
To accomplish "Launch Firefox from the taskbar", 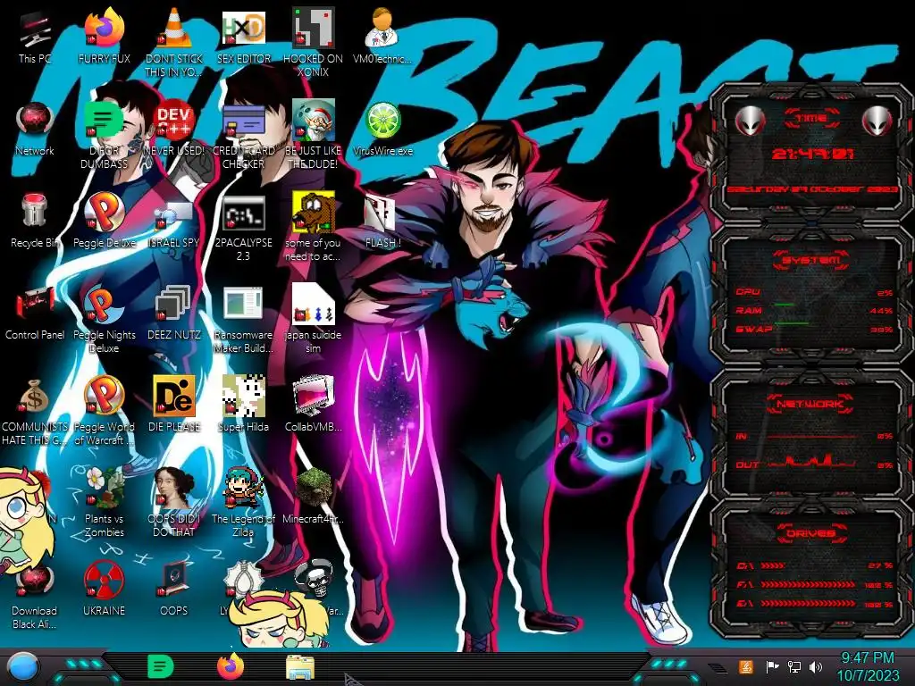I will [x=231, y=666].
